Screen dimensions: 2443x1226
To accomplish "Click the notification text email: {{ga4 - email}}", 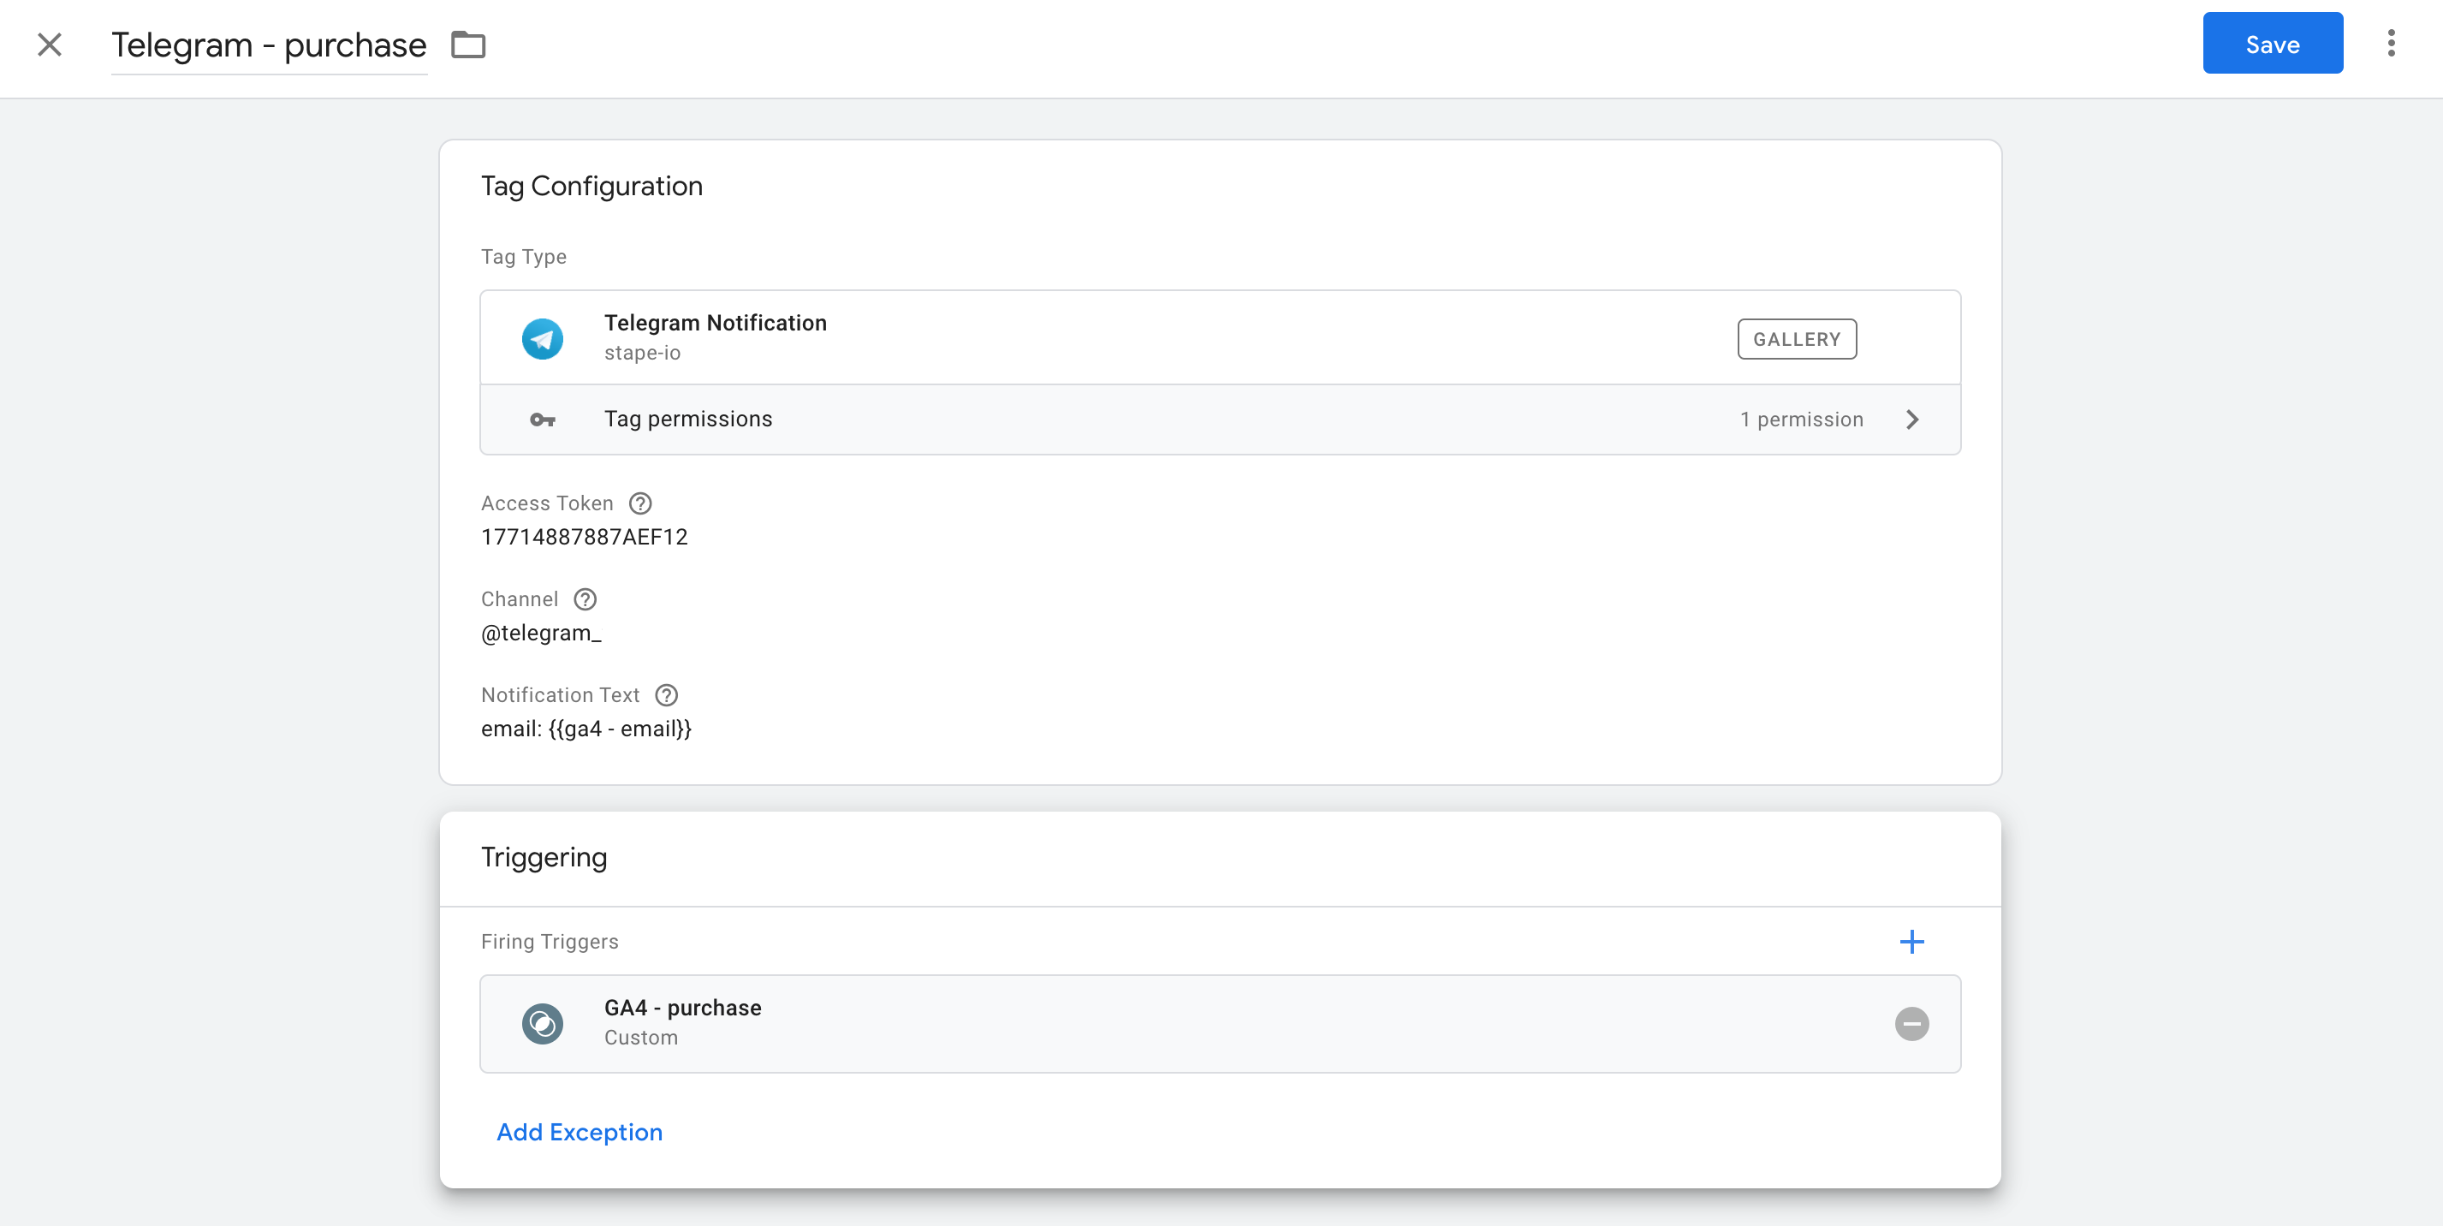I will click(586, 729).
